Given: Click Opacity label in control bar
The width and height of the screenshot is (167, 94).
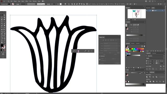Looking at the screenshot, I should point(49,4).
